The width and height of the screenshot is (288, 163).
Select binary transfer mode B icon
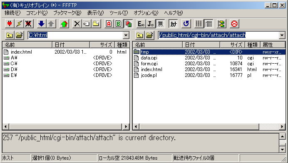[119, 24]
